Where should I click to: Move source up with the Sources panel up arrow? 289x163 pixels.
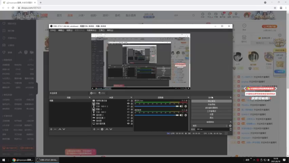107,129
